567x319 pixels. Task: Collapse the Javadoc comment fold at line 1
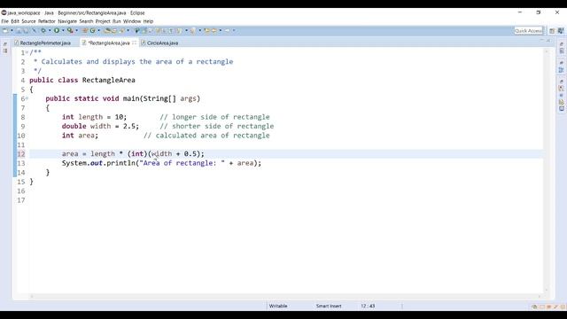27,52
